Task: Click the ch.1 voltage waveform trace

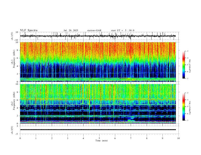Action: 98,36
